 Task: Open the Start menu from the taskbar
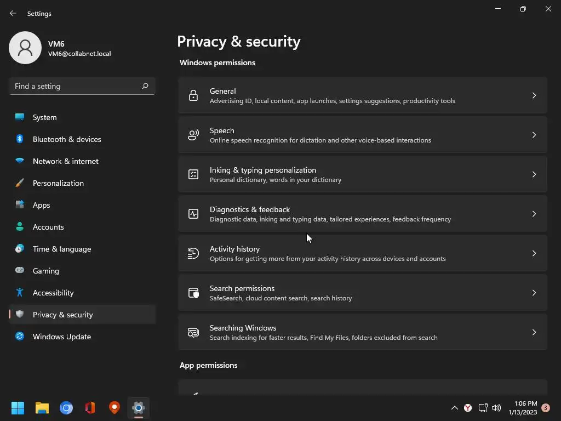click(x=18, y=408)
